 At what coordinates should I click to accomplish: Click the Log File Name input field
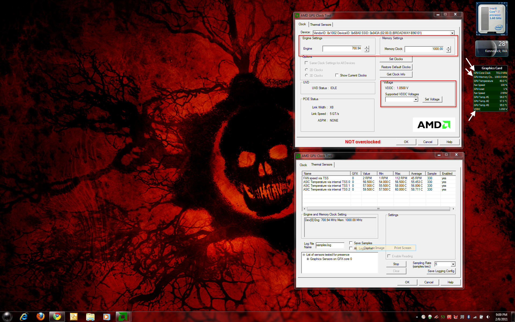point(330,245)
